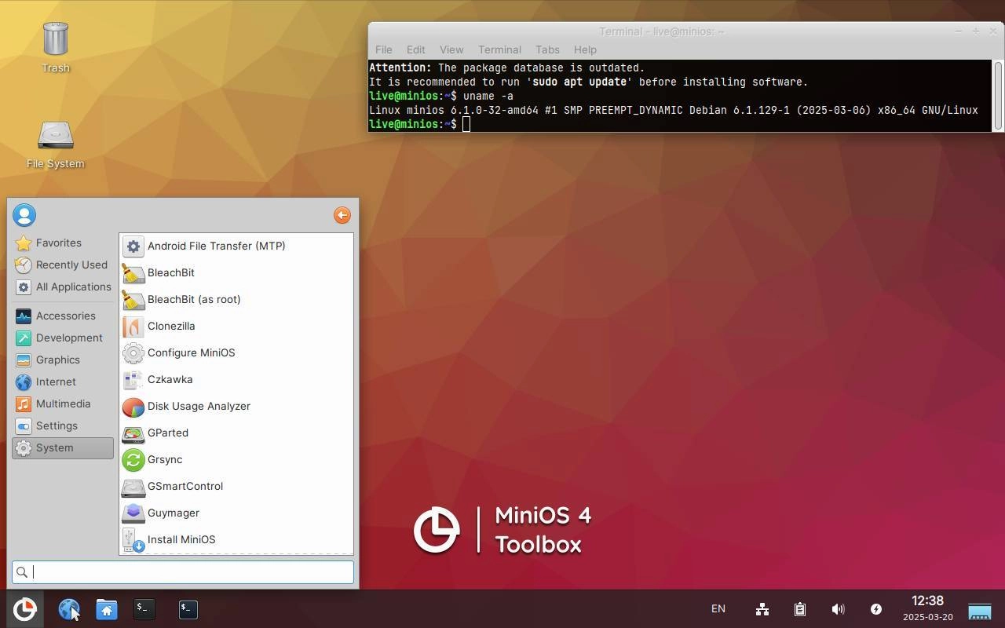
Task: Open Terminal View menu
Action: click(451, 49)
